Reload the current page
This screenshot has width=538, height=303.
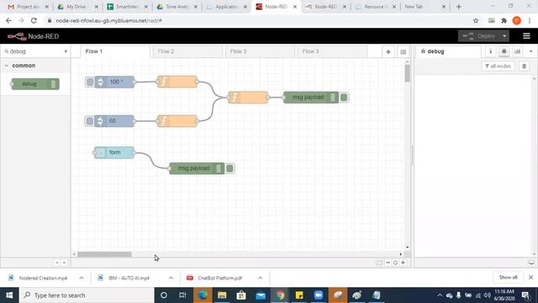34,20
